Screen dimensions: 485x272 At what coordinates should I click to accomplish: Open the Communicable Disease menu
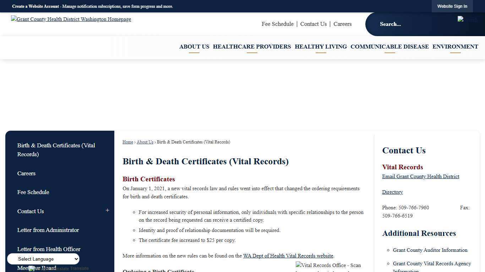[x=389, y=46]
